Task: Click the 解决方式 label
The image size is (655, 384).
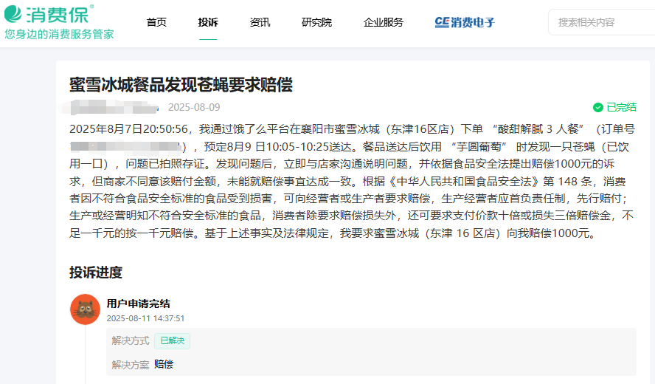Action: (131, 341)
